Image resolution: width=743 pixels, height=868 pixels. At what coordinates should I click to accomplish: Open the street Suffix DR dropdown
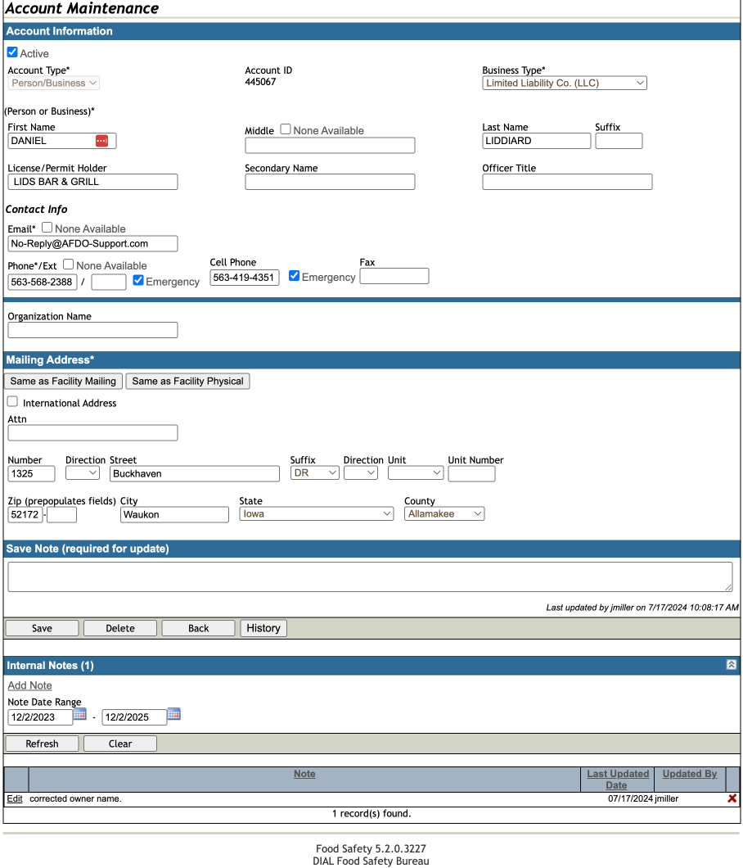point(315,472)
